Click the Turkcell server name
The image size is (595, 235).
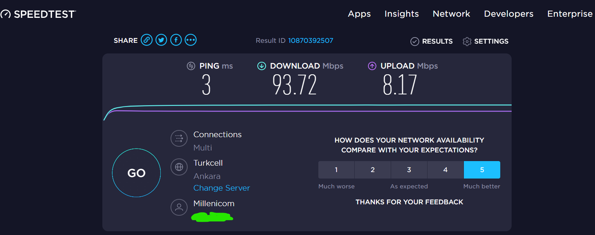[x=208, y=163]
